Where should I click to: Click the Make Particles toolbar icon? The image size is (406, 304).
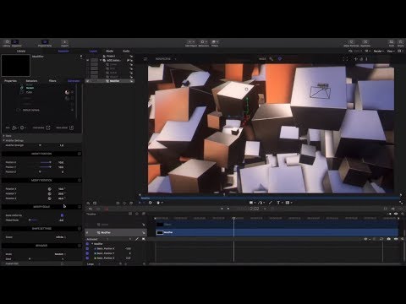pyautogui.click(x=351, y=43)
